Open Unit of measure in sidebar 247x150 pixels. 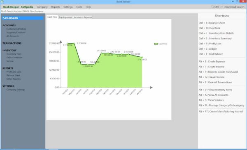coord(14,58)
